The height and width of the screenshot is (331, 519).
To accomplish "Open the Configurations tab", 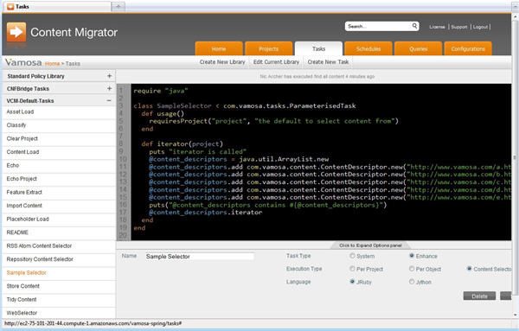I will pos(468,48).
